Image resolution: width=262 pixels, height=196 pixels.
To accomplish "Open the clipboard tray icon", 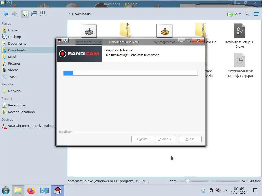I will [211, 190].
